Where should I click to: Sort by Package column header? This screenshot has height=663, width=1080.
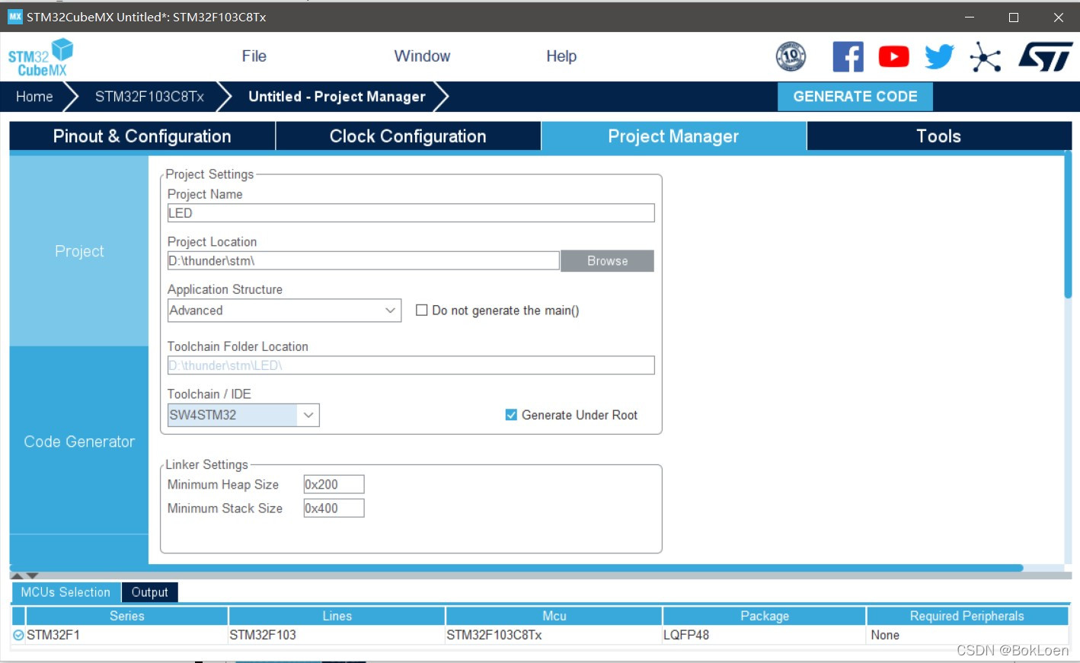(x=765, y=616)
